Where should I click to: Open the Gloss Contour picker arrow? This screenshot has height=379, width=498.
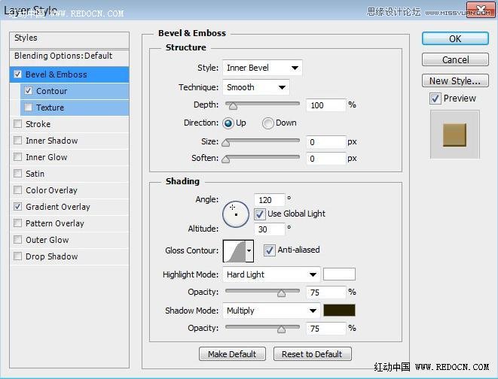(x=249, y=250)
